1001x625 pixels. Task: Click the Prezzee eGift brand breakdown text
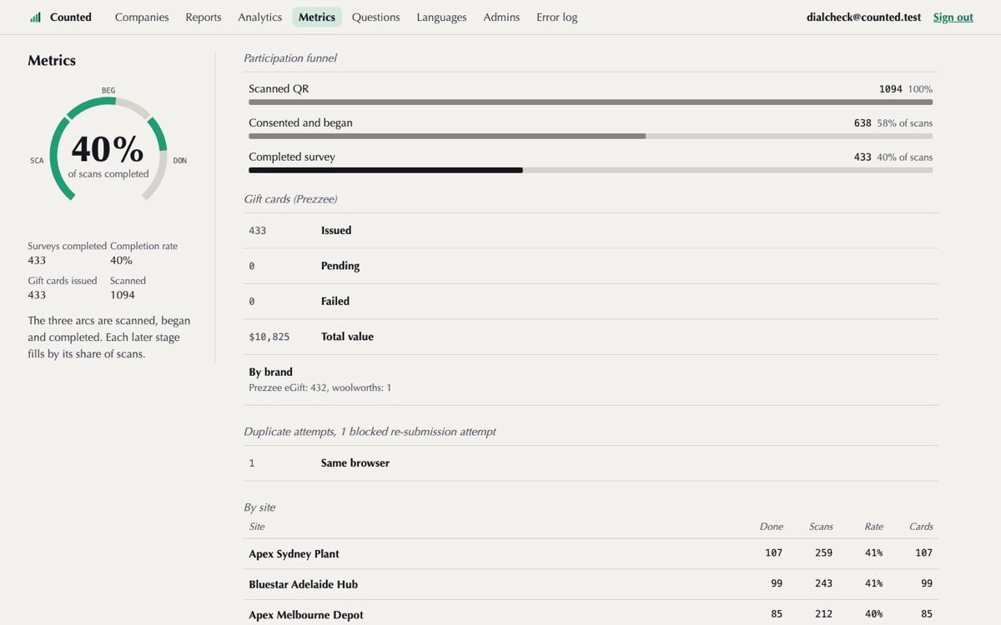coord(319,387)
